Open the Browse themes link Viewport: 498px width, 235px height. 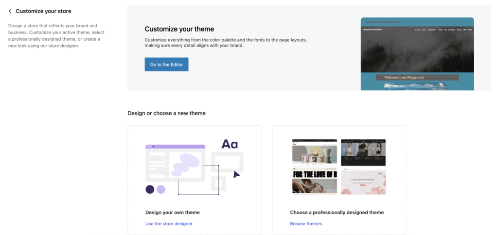pos(306,224)
